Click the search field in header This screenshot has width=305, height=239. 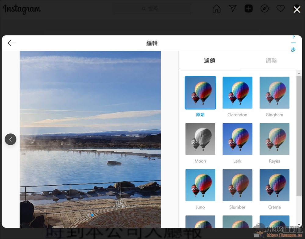[x=152, y=9]
